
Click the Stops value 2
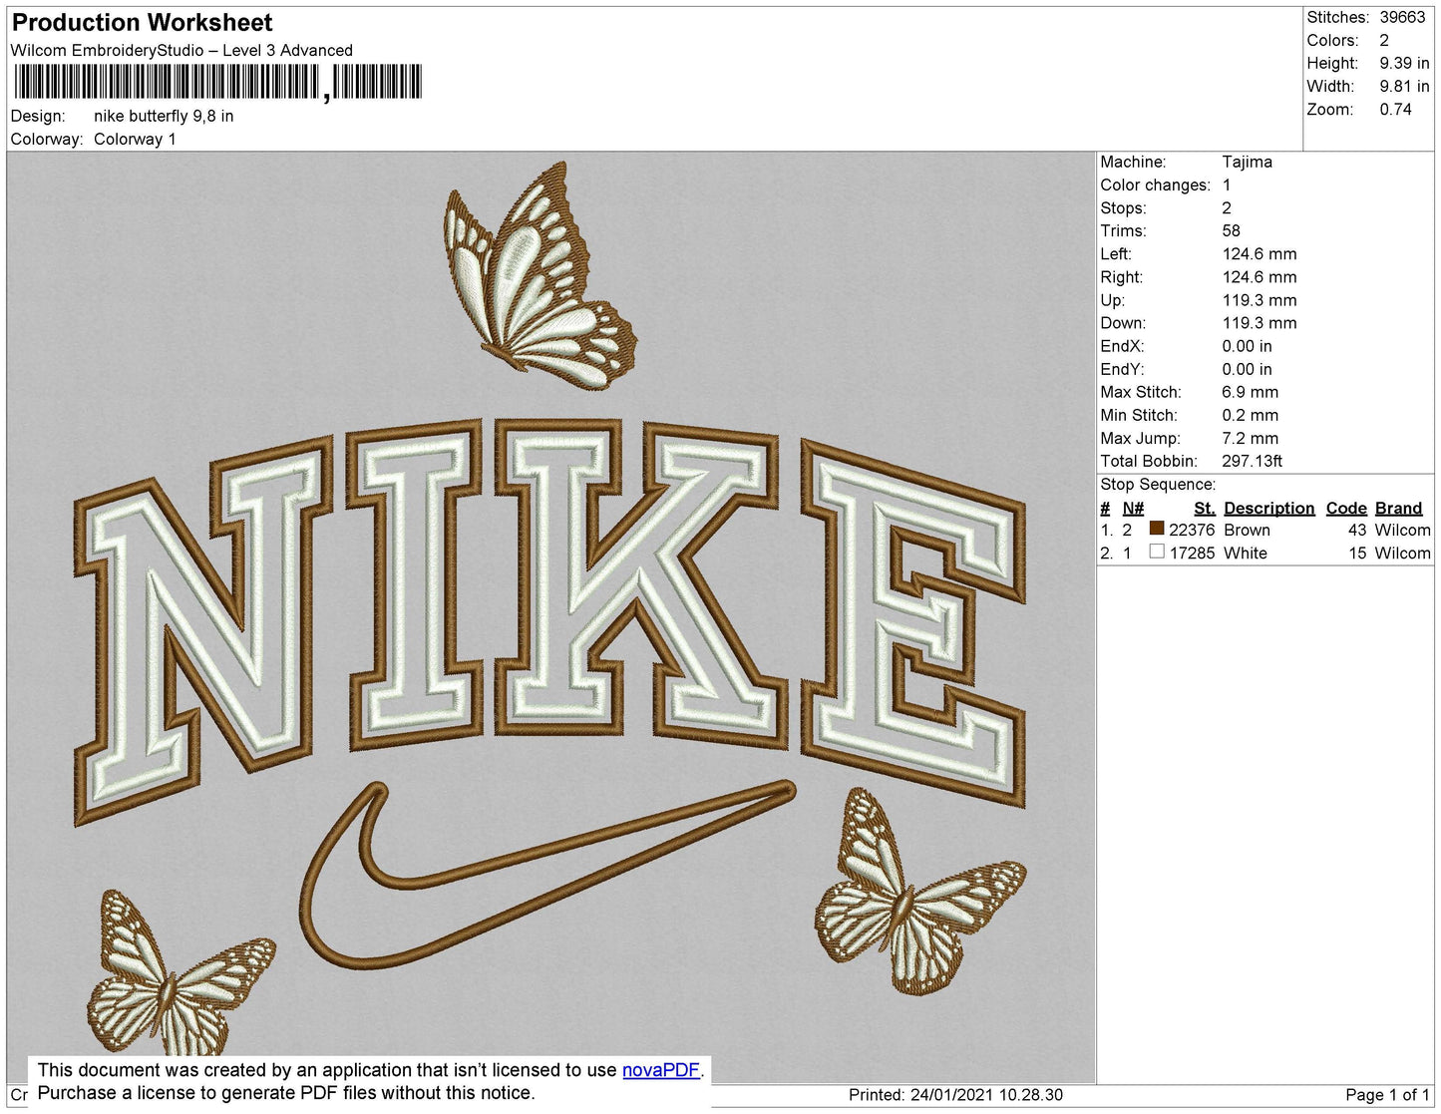[x=1227, y=207]
